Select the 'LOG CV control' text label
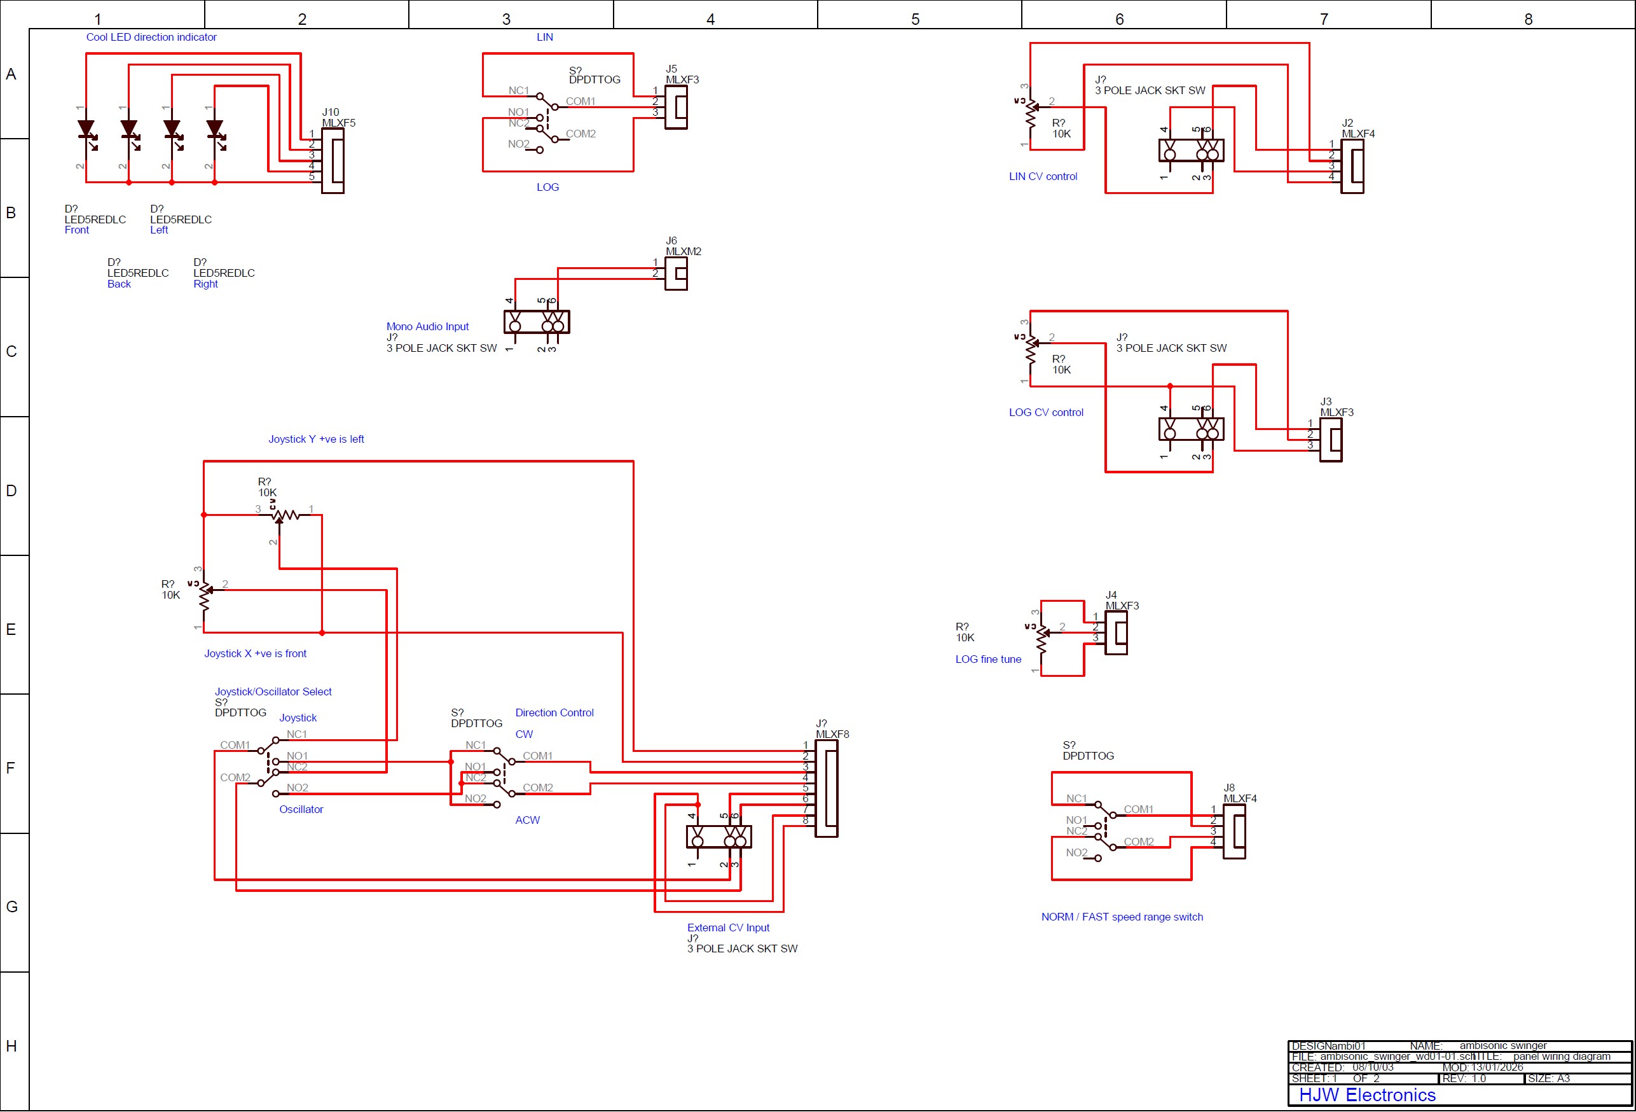The image size is (1636, 1112). (x=1045, y=413)
